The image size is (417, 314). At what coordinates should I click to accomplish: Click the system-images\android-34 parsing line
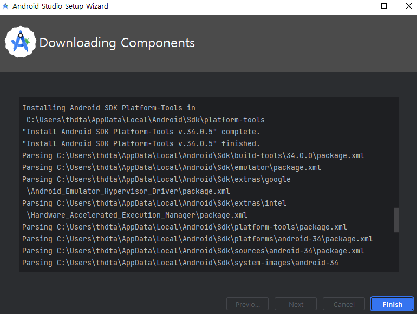pyautogui.click(x=180, y=263)
